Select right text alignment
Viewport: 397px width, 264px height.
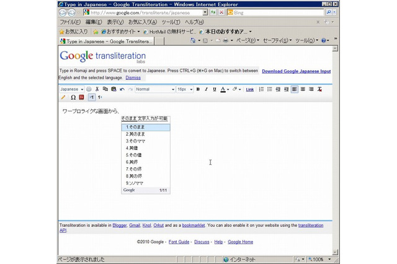coord(311,89)
